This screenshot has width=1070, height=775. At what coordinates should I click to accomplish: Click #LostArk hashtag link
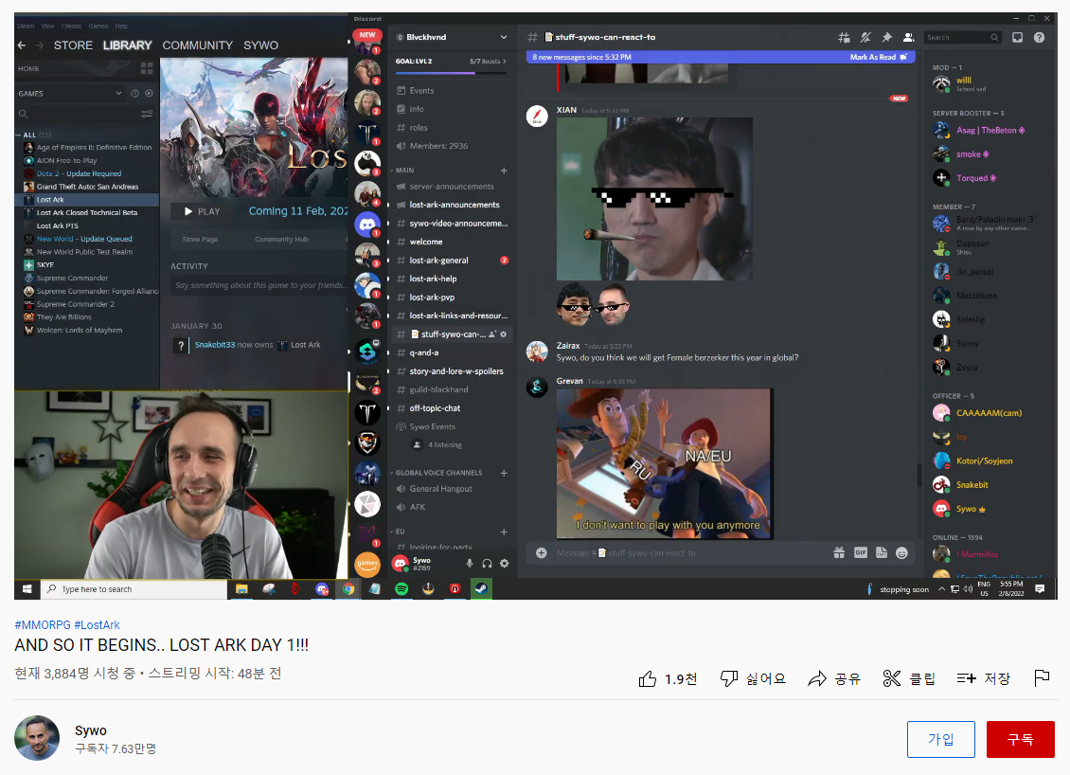97,624
